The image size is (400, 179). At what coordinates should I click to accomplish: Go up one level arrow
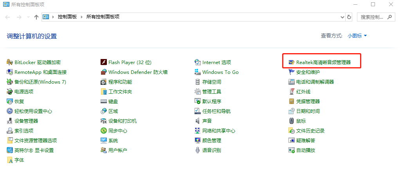pyautogui.click(x=36, y=17)
